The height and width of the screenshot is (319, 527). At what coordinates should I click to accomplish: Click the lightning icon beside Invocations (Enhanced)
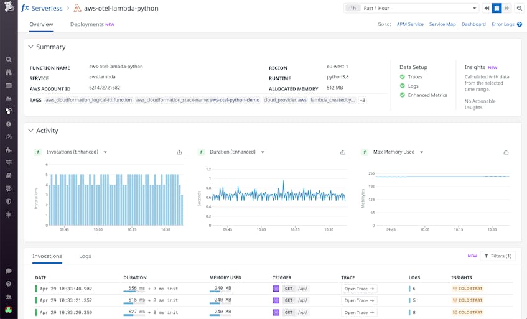[x=38, y=152]
